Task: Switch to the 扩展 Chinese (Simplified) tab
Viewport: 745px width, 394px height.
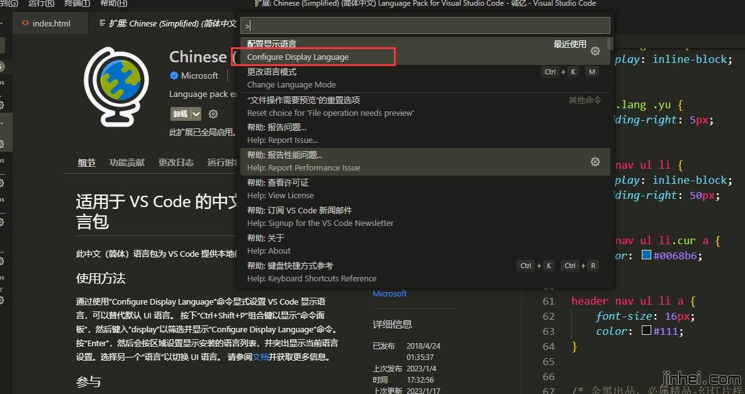Action: [x=167, y=23]
